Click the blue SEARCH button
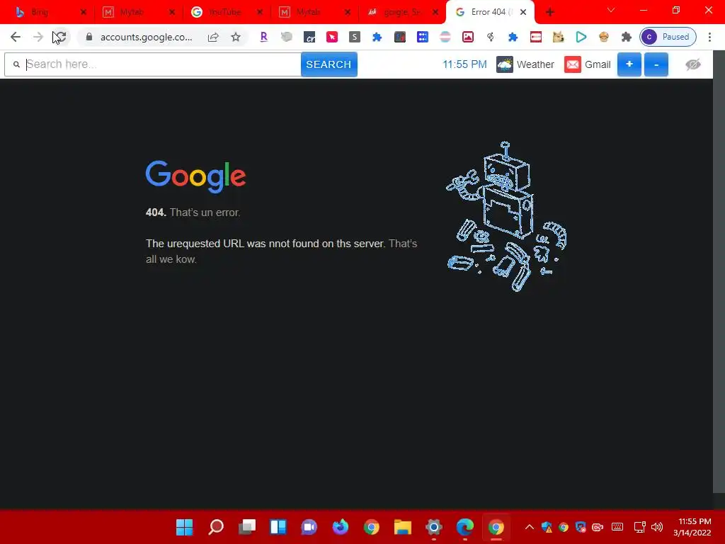The height and width of the screenshot is (544, 725). click(329, 64)
